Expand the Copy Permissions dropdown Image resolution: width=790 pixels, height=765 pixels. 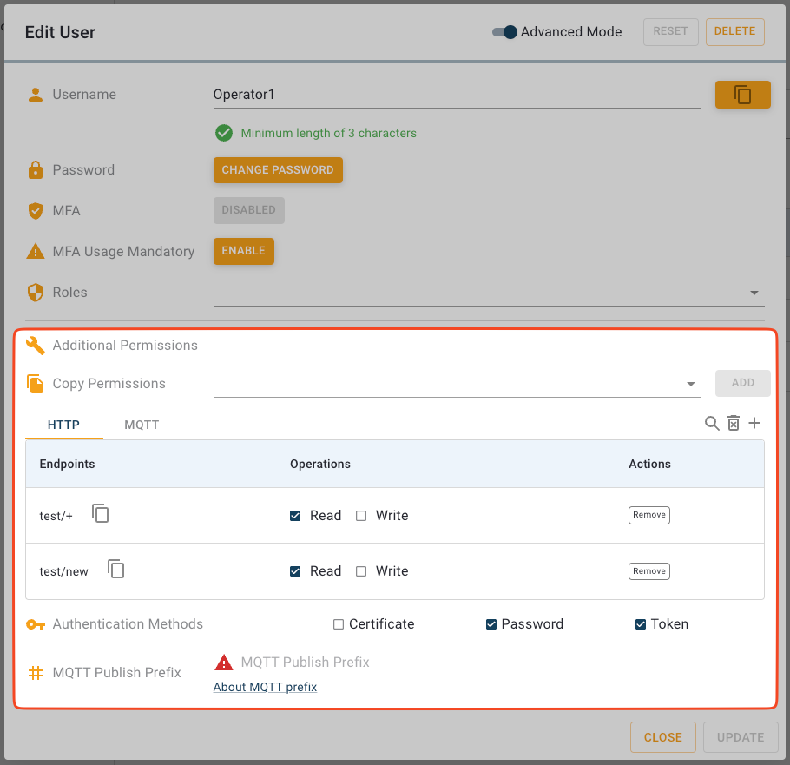pyautogui.click(x=691, y=384)
